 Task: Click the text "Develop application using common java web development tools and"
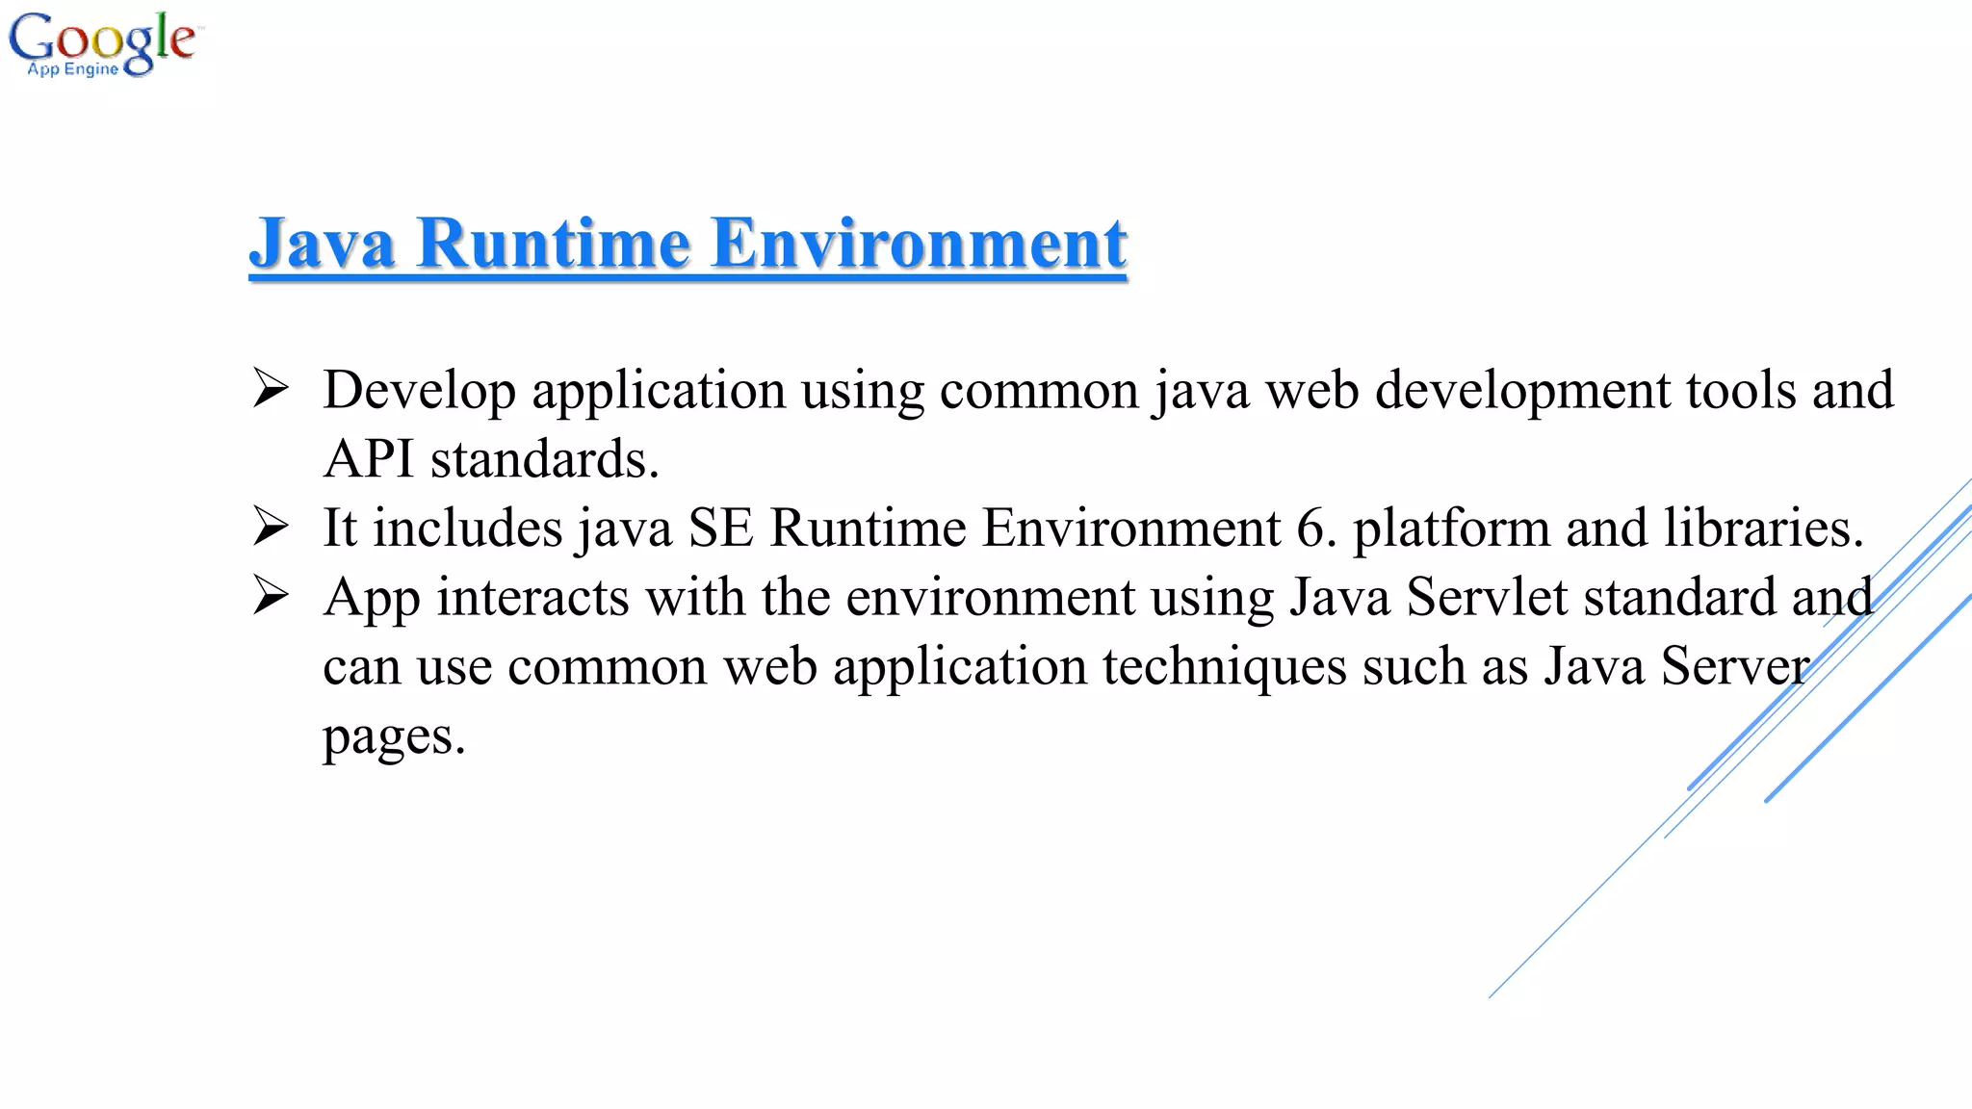click(1108, 392)
